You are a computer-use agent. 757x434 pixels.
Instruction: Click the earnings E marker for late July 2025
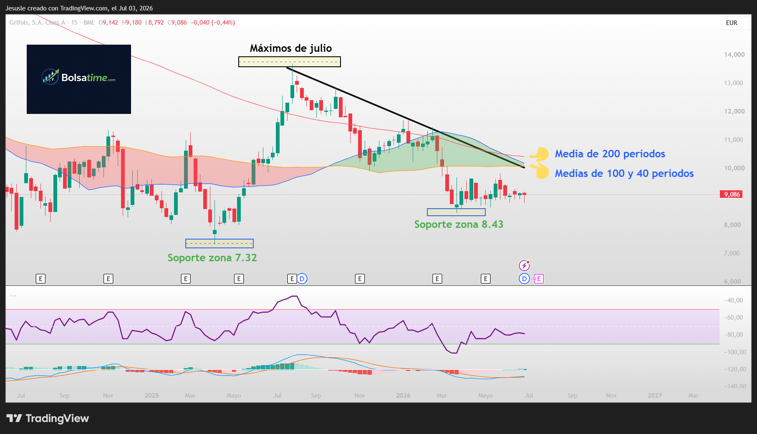click(x=292, y=279)
